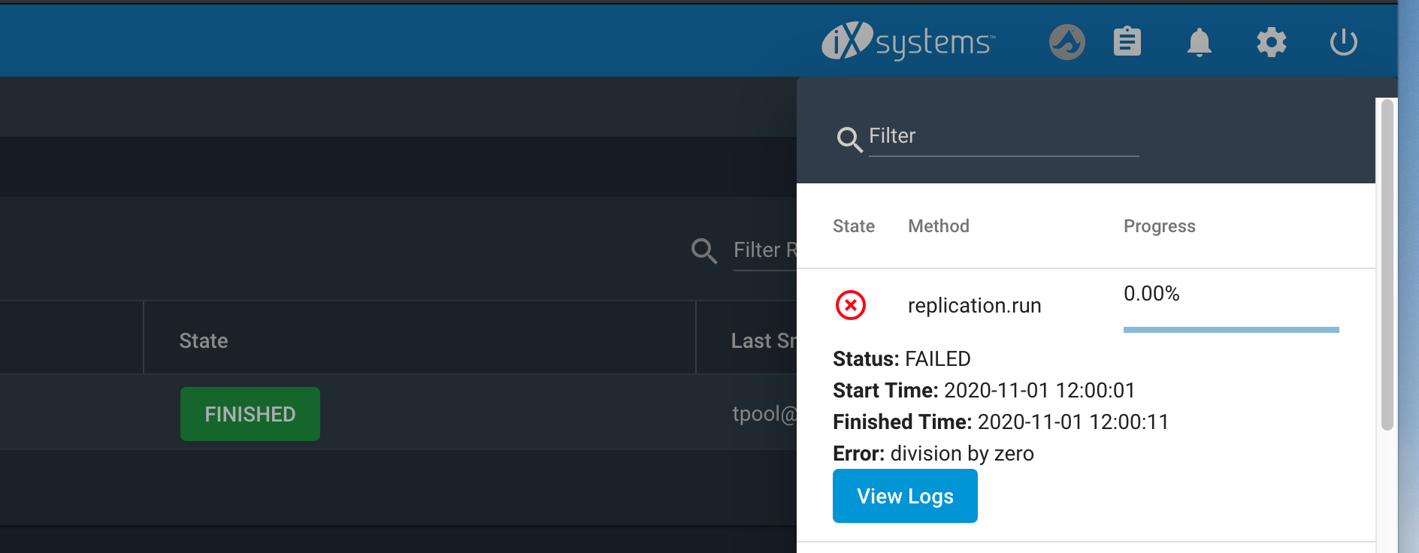The width and height of the screenshot is (1419, 553).
Task: Focus the task manager Filter field
Action: (1003, 137)
